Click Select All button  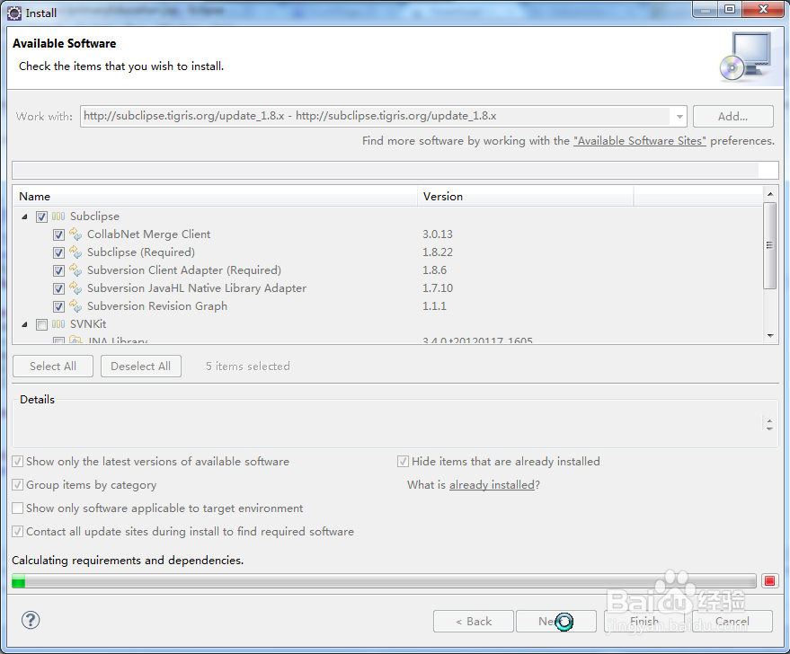point(53,367)
